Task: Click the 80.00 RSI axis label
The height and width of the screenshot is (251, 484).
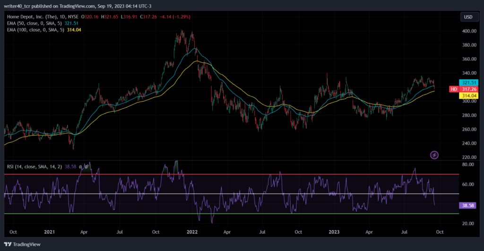Action: pyautogui.click(x=468, y=164)
